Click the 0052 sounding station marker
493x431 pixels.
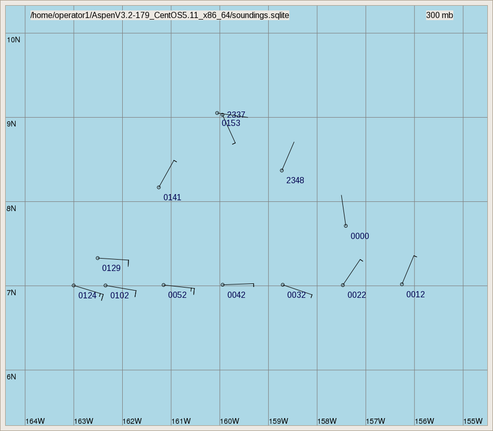click(x=163, y=285)
